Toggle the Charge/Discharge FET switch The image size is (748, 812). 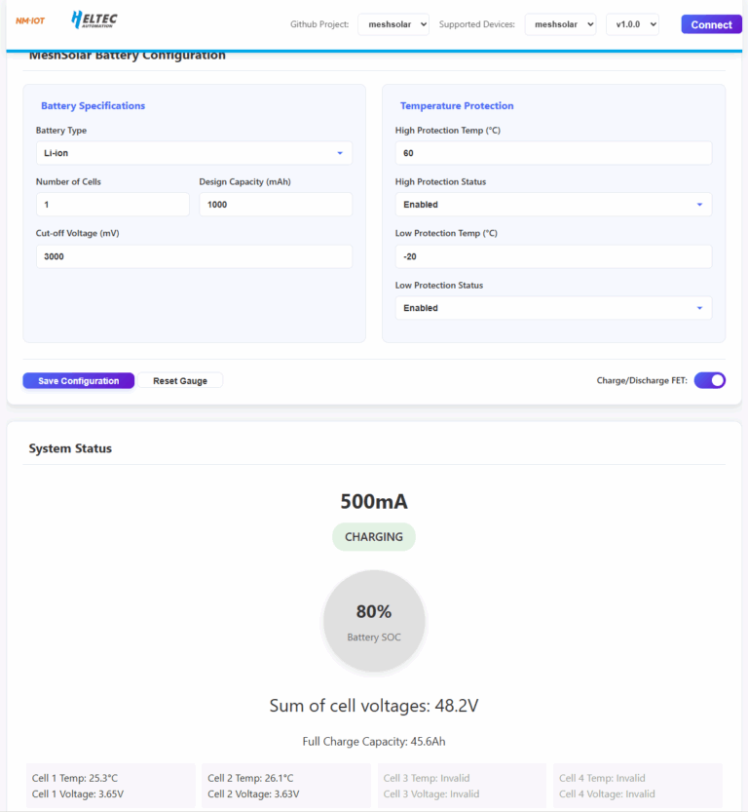click(x=709, y=380)
